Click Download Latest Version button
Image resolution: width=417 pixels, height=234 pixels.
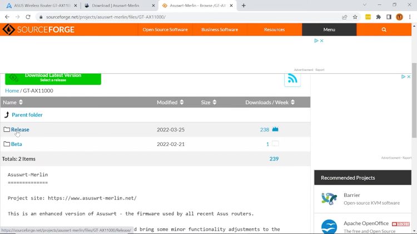(x=53, y=79)
